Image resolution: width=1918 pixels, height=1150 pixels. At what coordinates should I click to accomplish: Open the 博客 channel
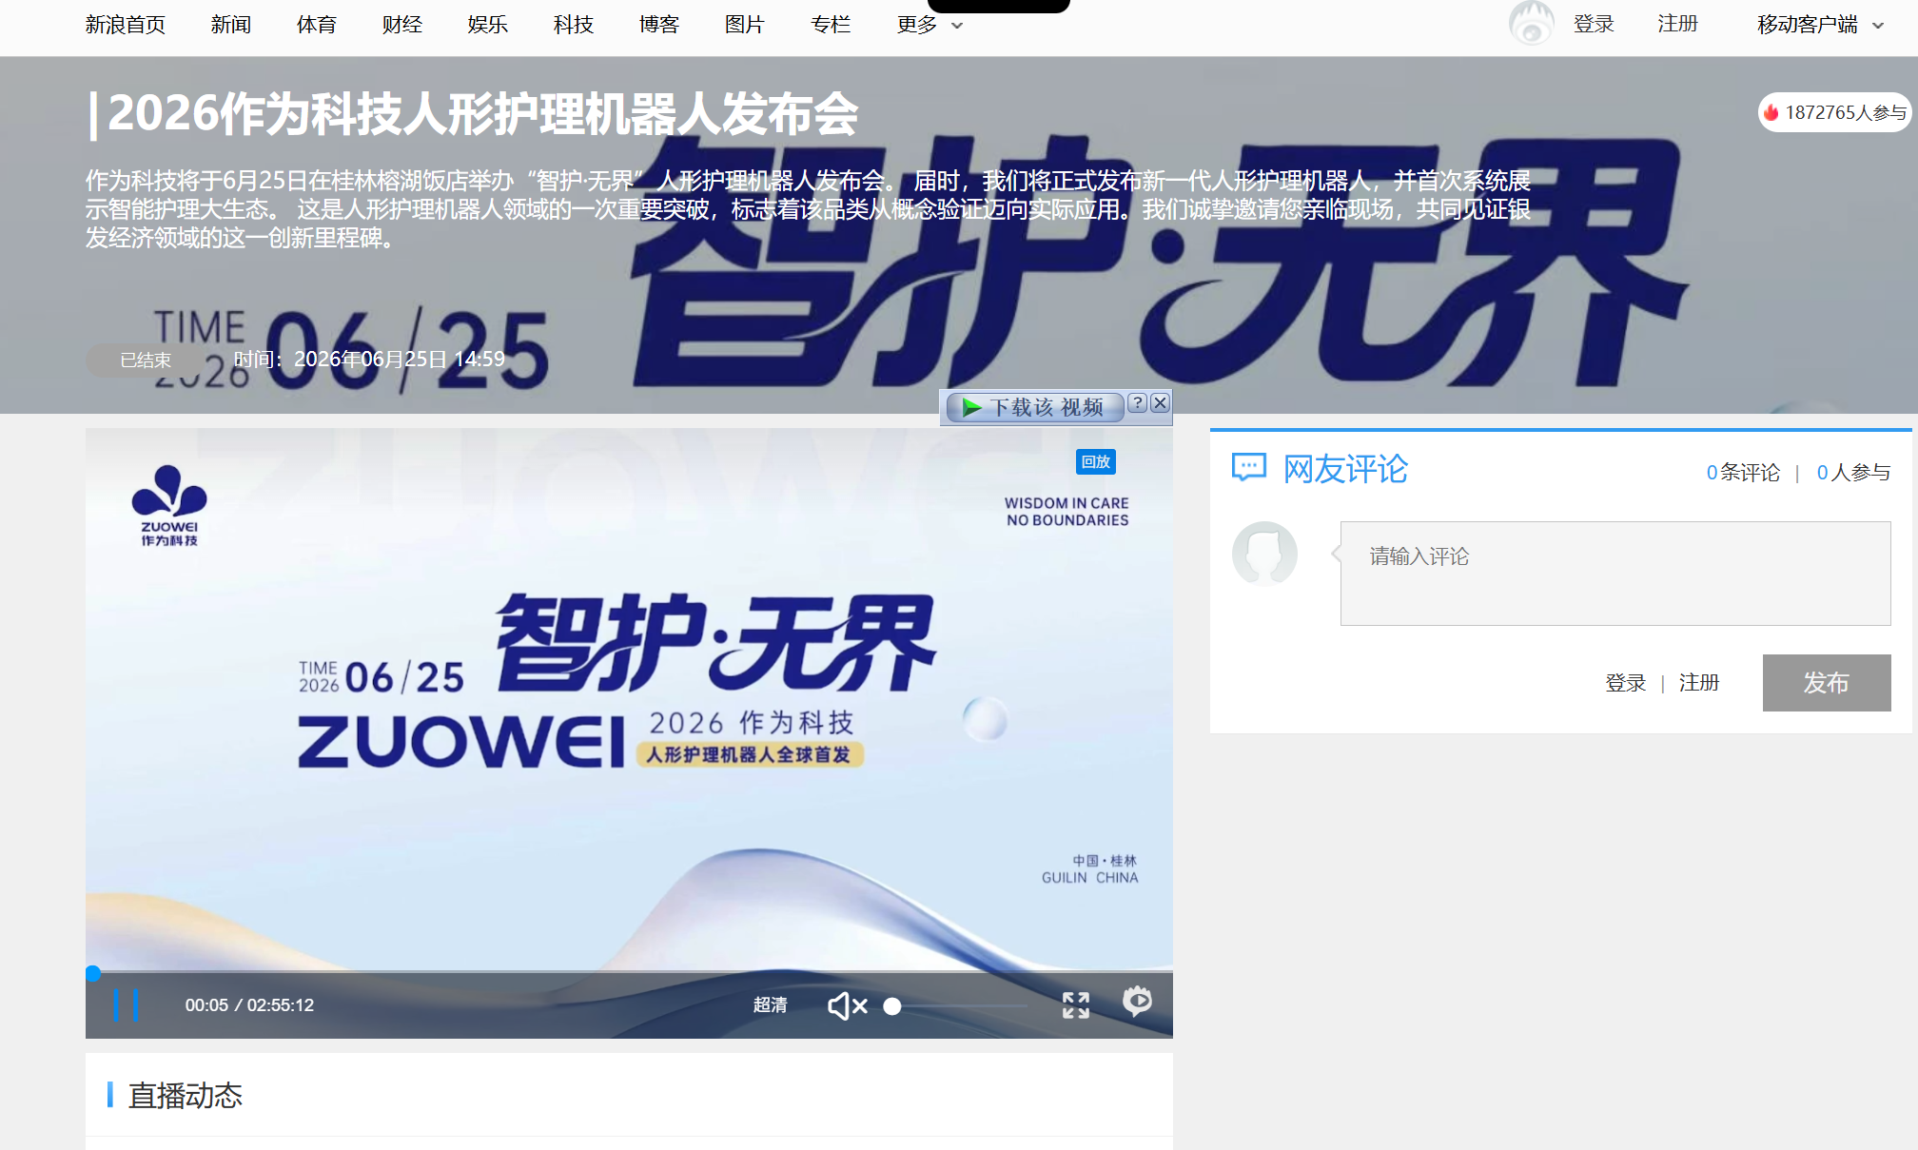pos(659,25)
